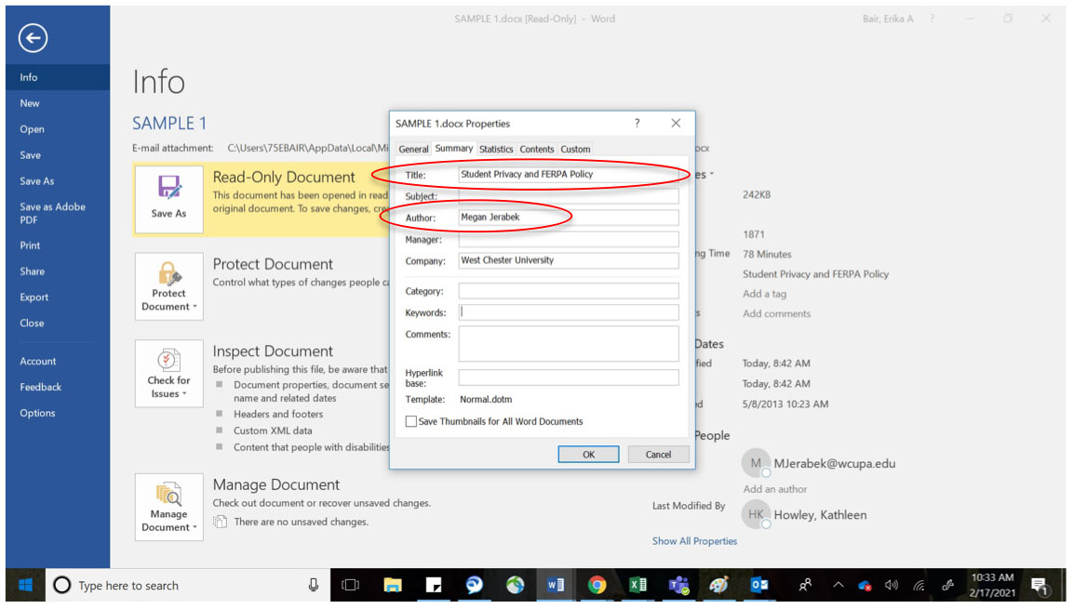Click Cancel in the Properties dialog
1074x609 pixels.
click(658, 455)
